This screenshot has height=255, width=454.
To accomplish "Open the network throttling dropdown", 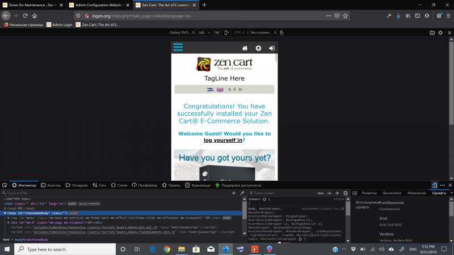I will click(x=263, y=33).
